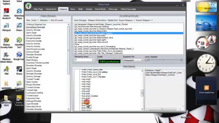Open Adobe Reader 9 desktop shortcut

pos(6,14)
